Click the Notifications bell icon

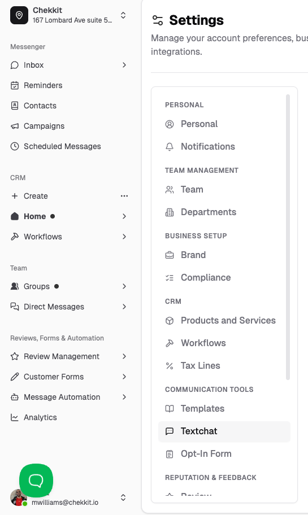tap(170, 146)
